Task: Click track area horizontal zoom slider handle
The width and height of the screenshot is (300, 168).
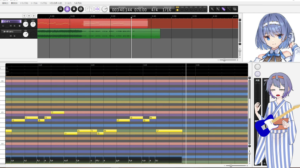Action: tap(224, 60)
